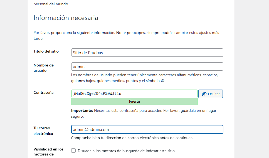Focus the Título del sitio input field

[x=147, y=53]
